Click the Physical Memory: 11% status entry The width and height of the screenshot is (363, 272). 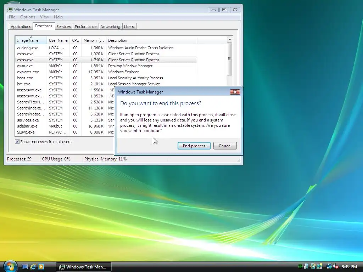click(105, 159)
